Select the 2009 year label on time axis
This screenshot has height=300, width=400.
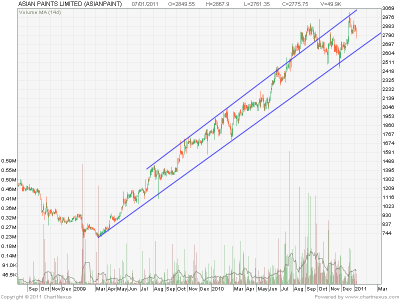[x=79, y=289]
